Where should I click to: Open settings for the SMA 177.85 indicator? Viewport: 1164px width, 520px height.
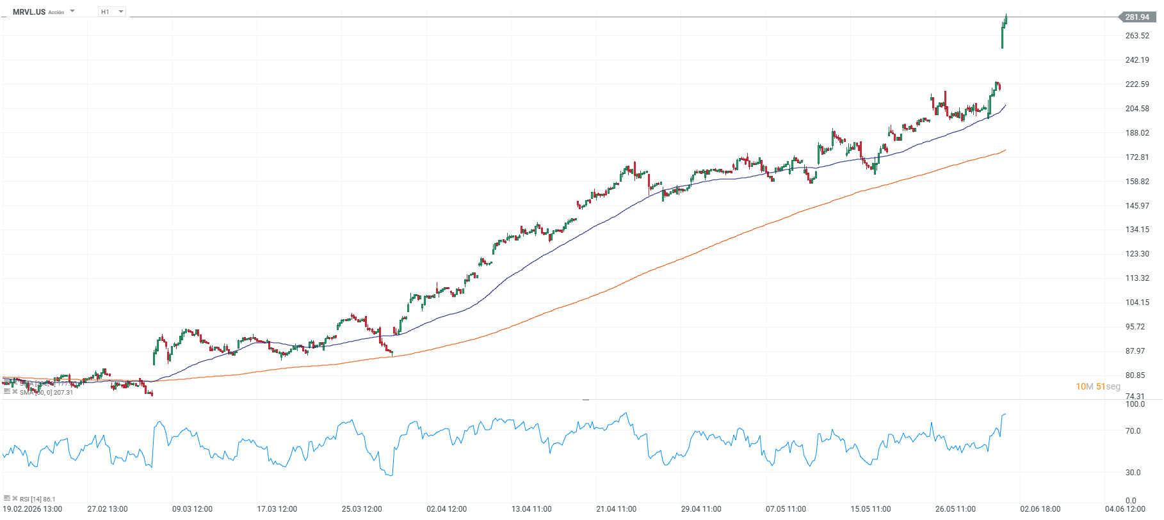click(6, 383)
